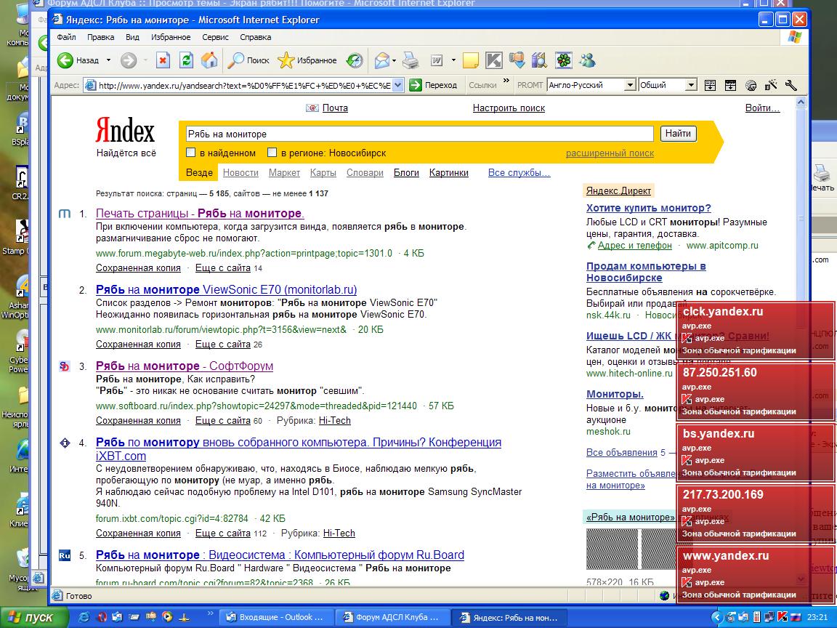Click the green Переход go button
Viewport: 837px width, 628px height.
(x=434, y=85)
